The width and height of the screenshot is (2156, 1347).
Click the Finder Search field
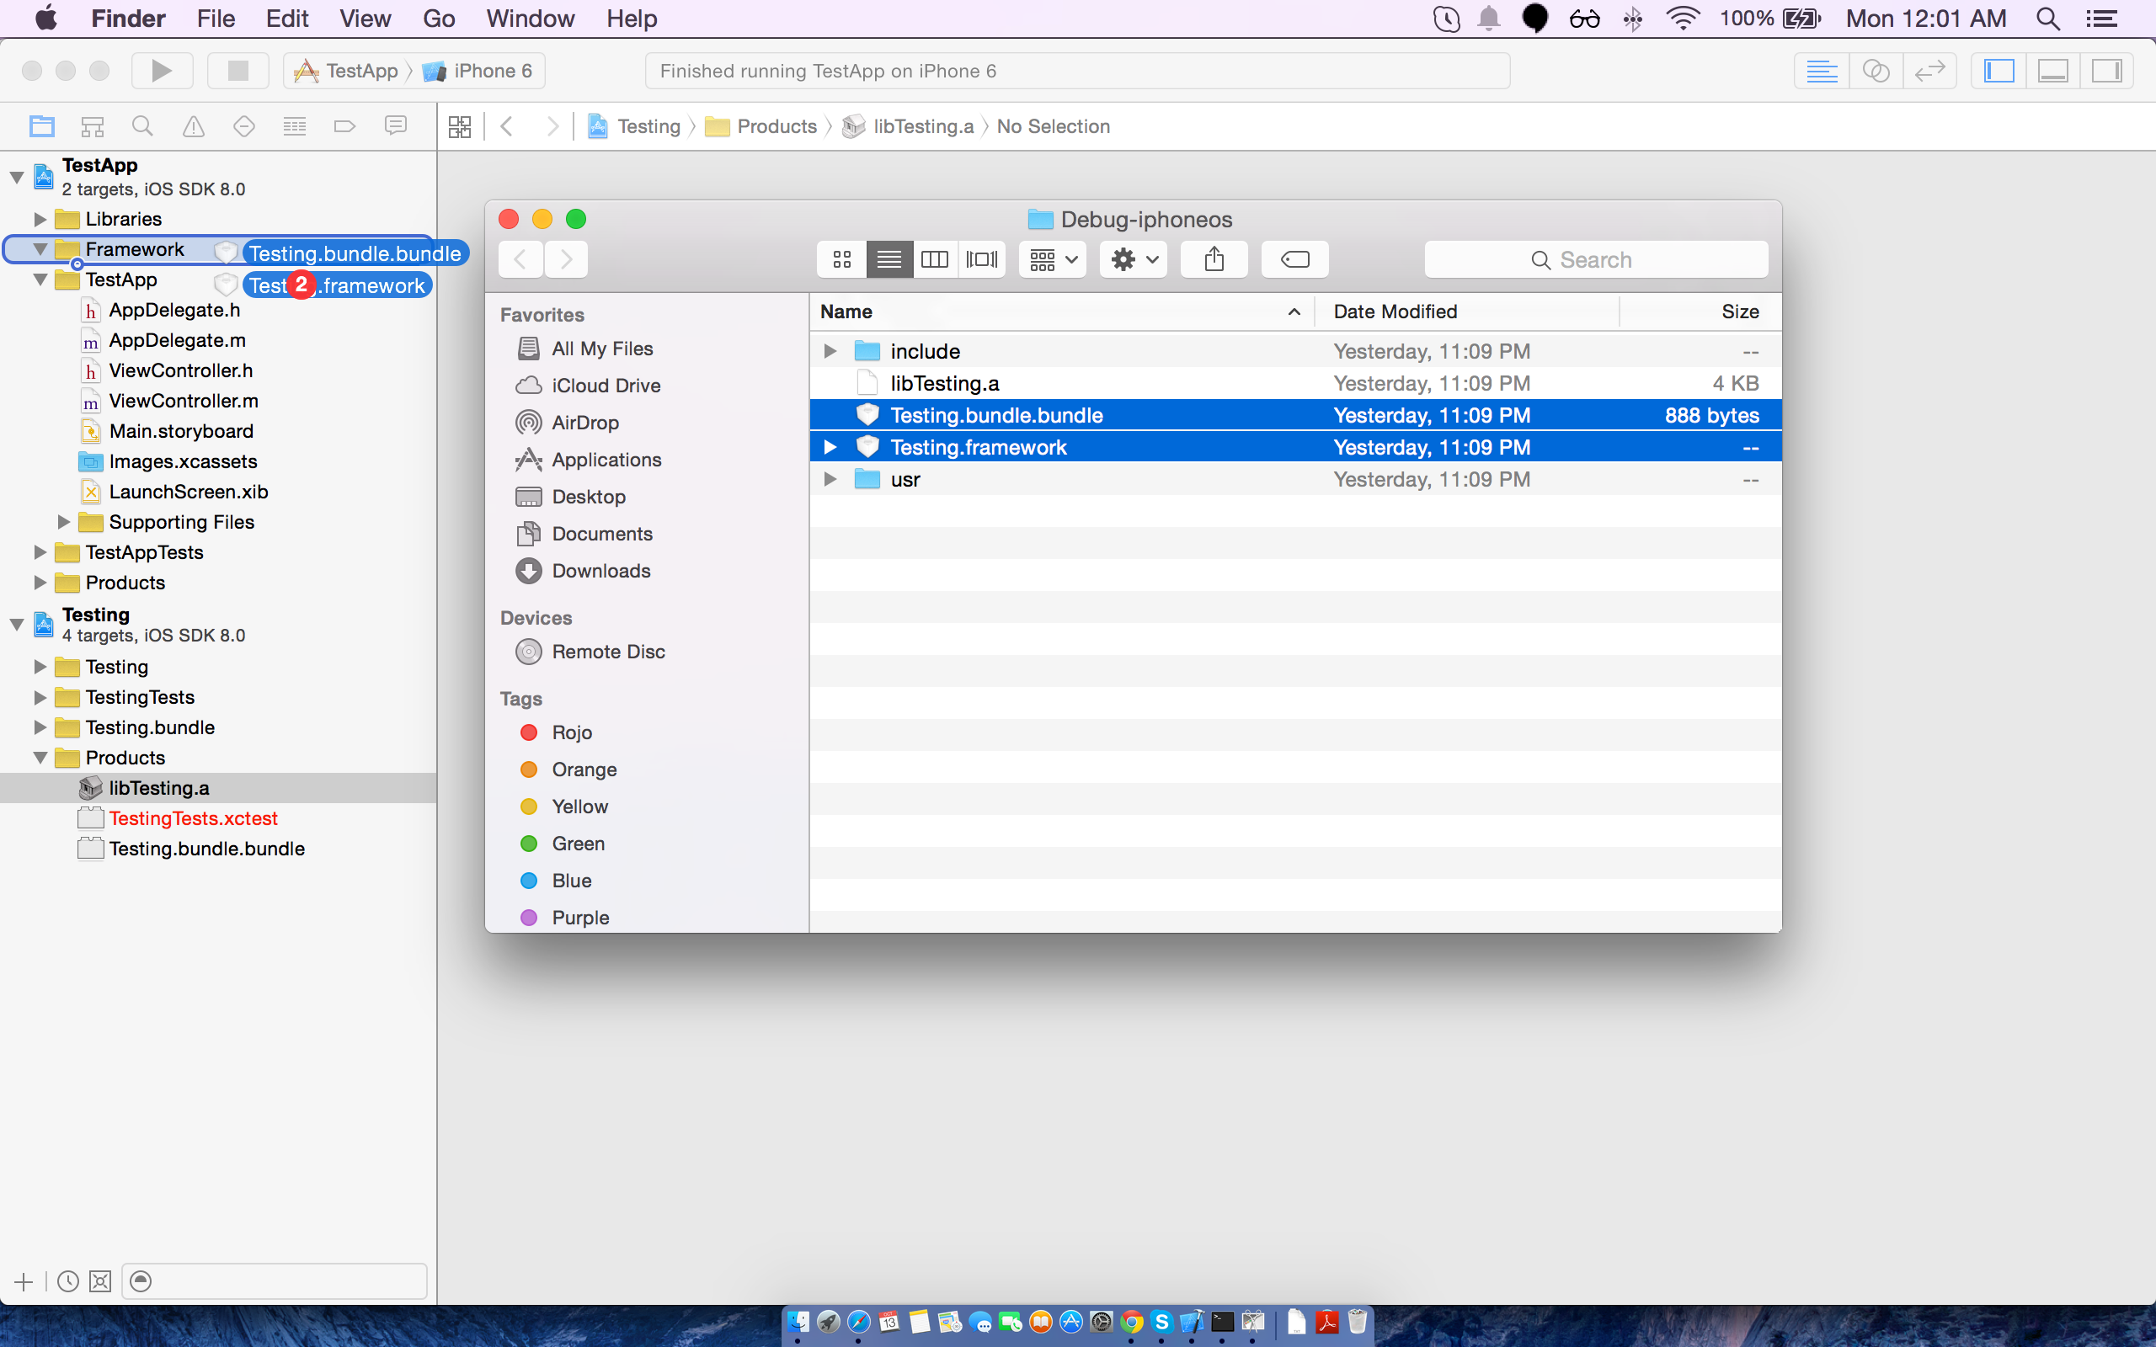(1596, 259)
